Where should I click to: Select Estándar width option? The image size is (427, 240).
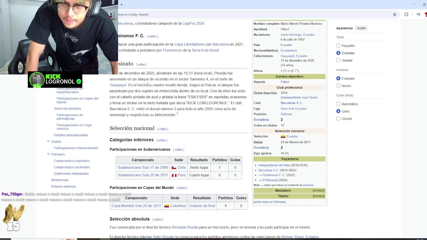(x=338, y=78)
